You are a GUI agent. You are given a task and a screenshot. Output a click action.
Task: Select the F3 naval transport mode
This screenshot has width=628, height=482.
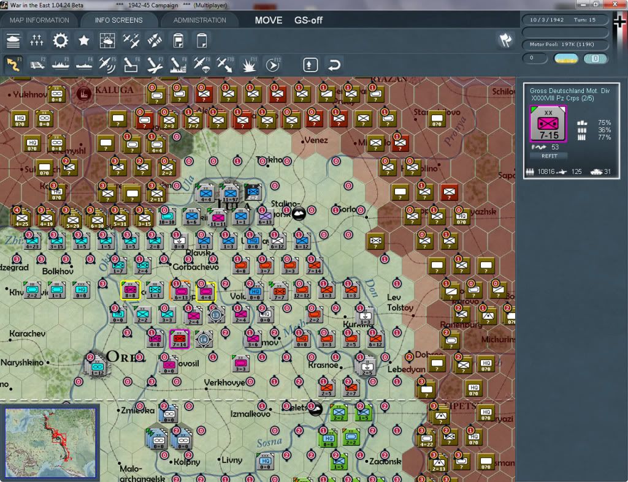[x=61, y=64]
